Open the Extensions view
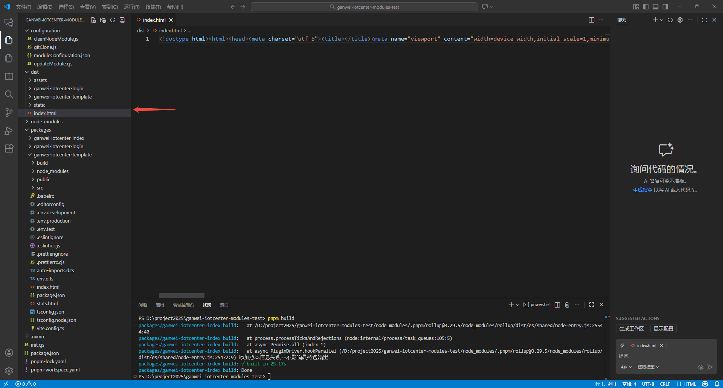This screenshot has height=388, width=723. tap(9, 149)
